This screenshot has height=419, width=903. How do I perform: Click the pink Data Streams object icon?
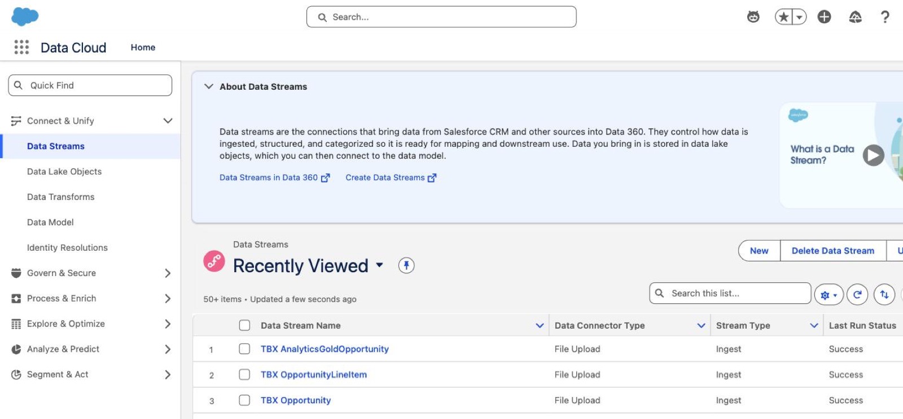pos(214,261)
